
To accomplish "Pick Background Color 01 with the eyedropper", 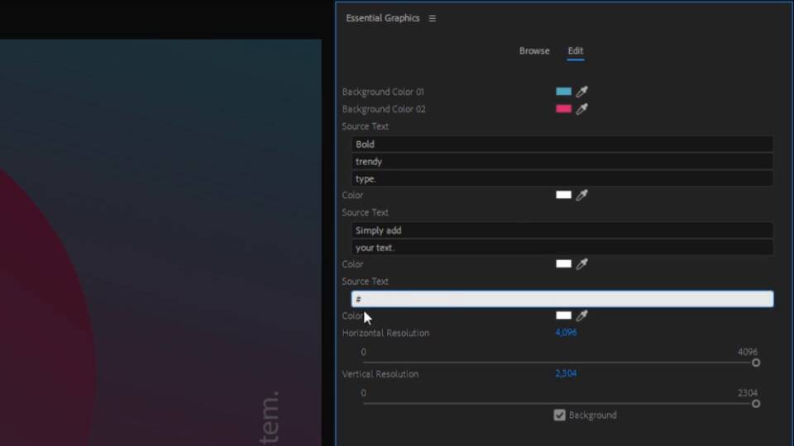I will pos(581,92).
